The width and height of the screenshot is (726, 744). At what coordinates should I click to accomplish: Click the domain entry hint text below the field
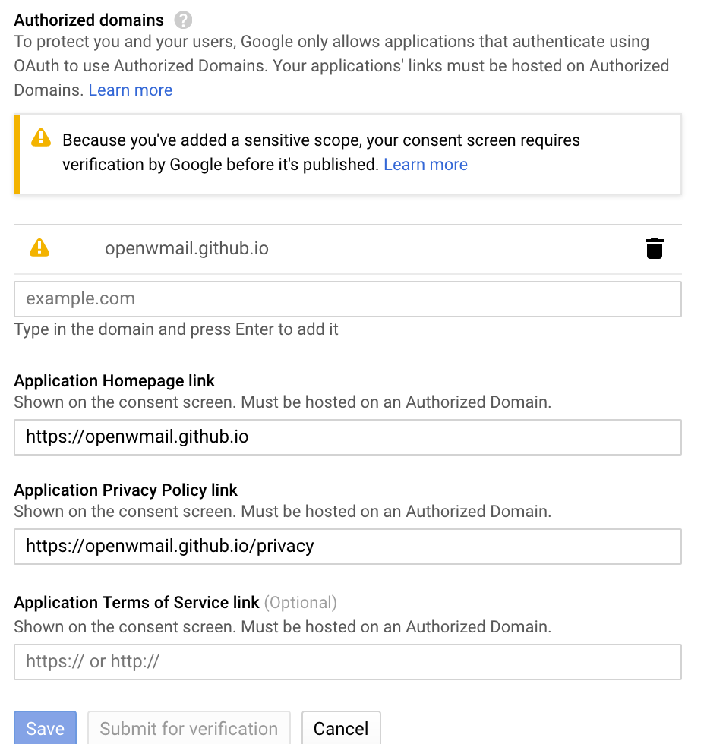(x=175, y=329)
